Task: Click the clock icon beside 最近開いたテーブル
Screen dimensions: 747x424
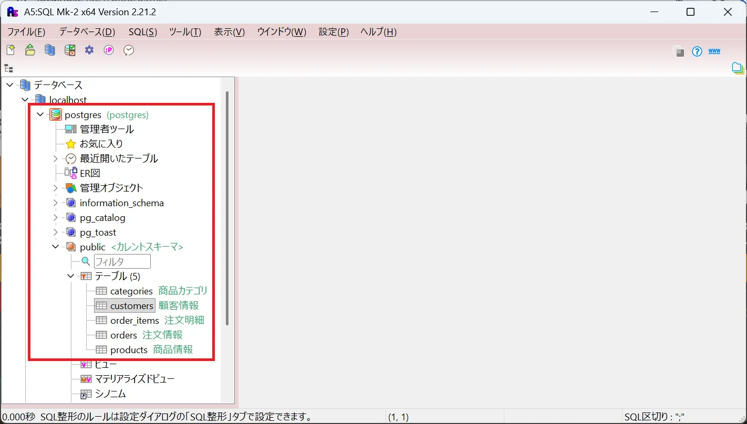Action: pyautogui.click(x=71, y=158)
